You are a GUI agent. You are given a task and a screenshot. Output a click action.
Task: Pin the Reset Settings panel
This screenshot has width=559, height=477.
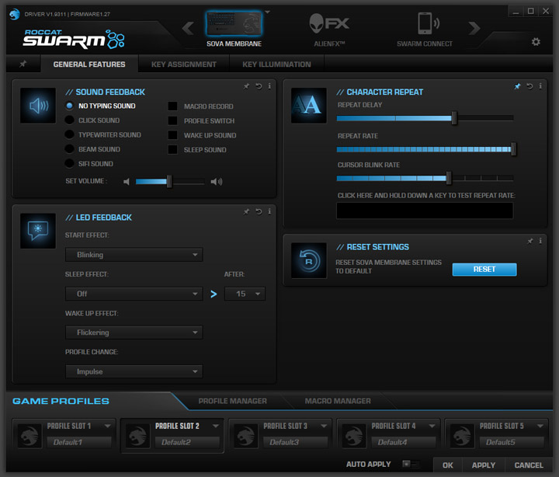[530, 241]
